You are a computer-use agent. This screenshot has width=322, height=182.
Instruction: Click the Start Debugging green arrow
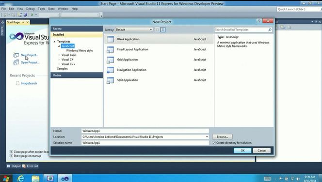tap(32, 15)
